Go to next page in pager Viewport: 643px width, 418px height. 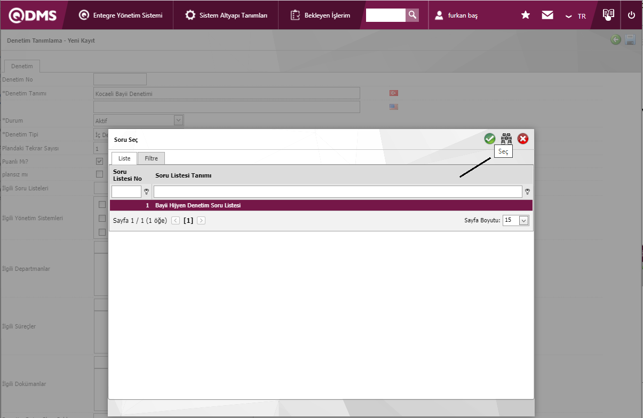click(x=201, y=220)
